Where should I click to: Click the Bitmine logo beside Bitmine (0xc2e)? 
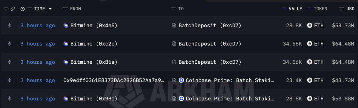tap(66, 44)
